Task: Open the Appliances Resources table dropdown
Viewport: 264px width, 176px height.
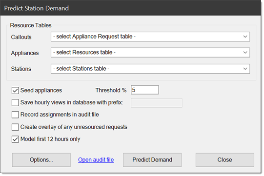Action: [x=150, y=53]
